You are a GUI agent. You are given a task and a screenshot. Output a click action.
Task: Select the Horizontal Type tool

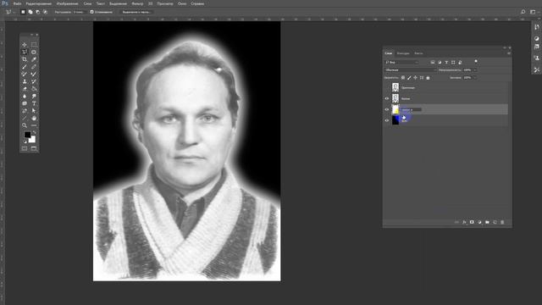(34, 103)
